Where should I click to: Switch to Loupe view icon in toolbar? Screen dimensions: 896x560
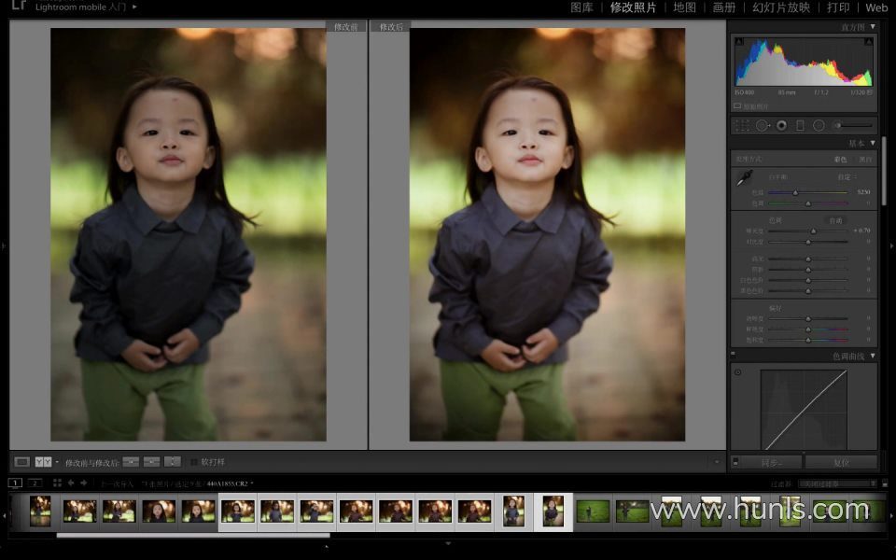22,461
